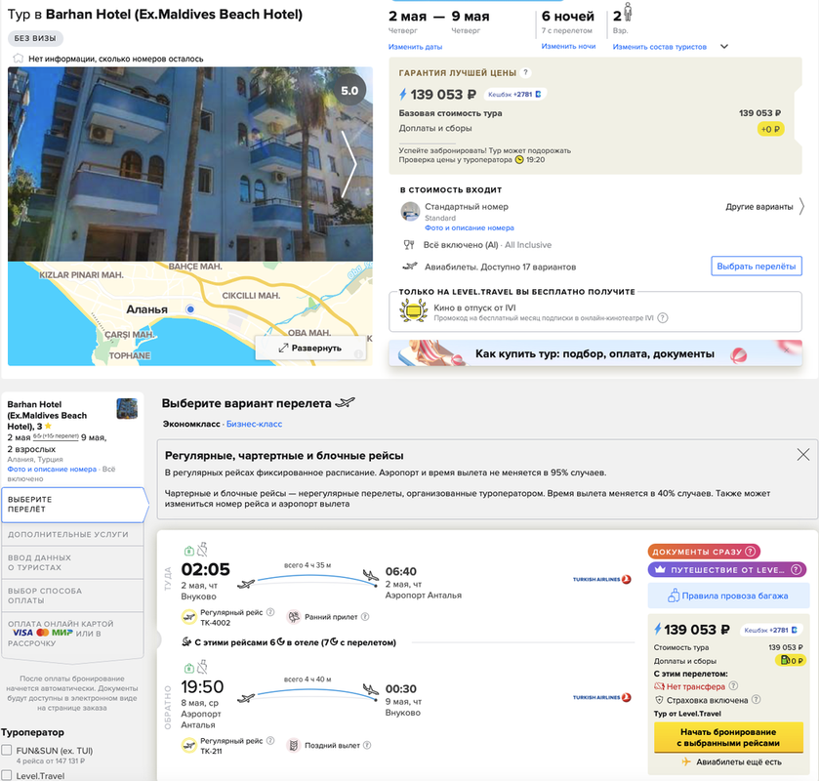Click help icon on Документы сразу badge
819x781 pixels.
(750, 552)
